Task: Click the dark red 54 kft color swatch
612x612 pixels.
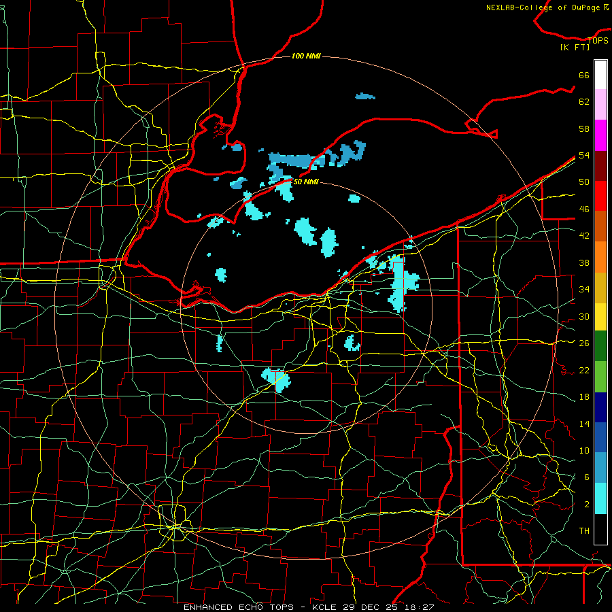Action: coord(600,166)
